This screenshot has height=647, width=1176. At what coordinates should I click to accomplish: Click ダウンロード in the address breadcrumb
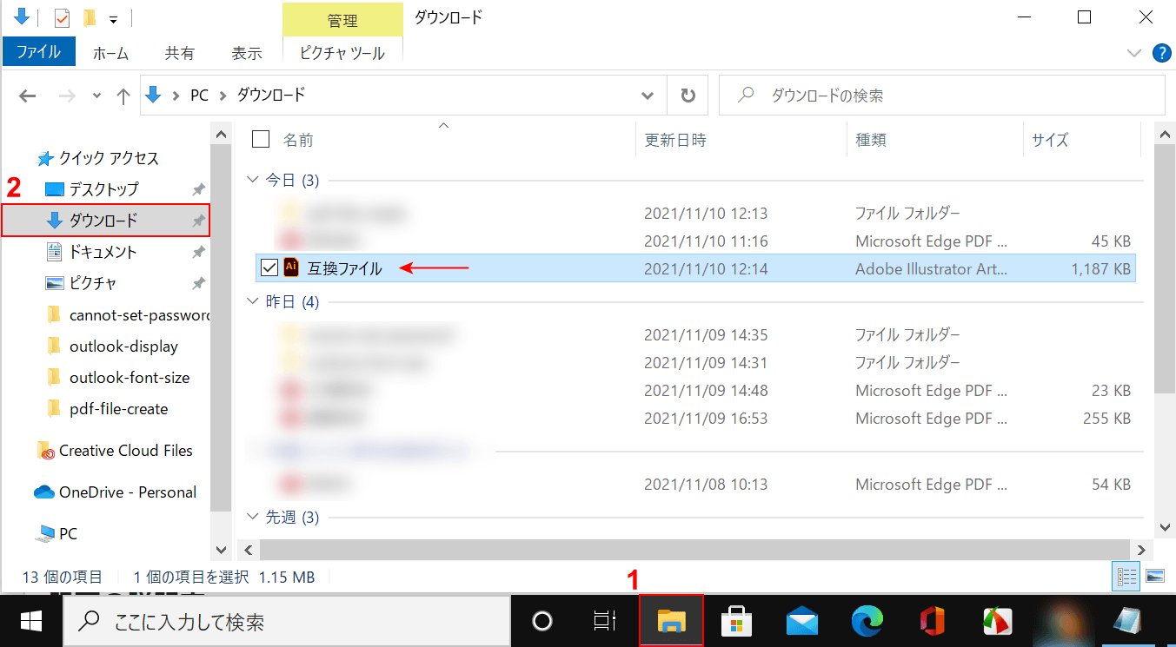(271, 96)
